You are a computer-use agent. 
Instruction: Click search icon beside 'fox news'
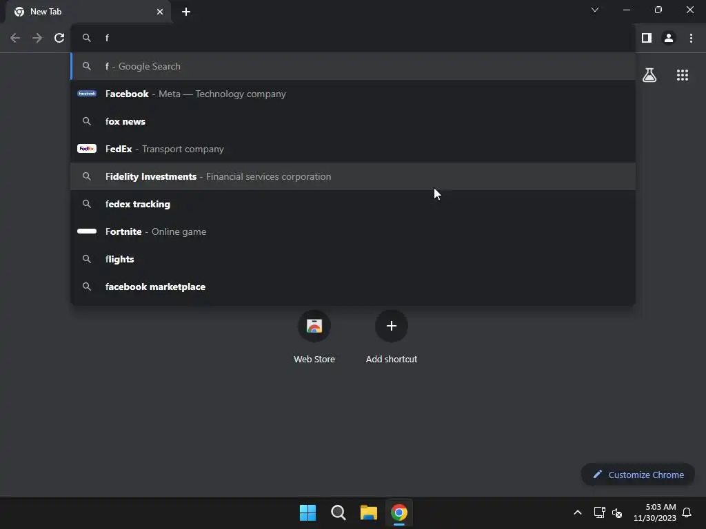click(86, 121)
